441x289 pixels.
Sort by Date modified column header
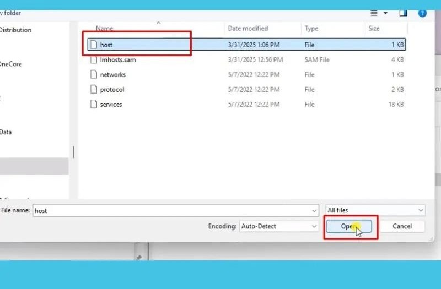[x=248, y=29]
